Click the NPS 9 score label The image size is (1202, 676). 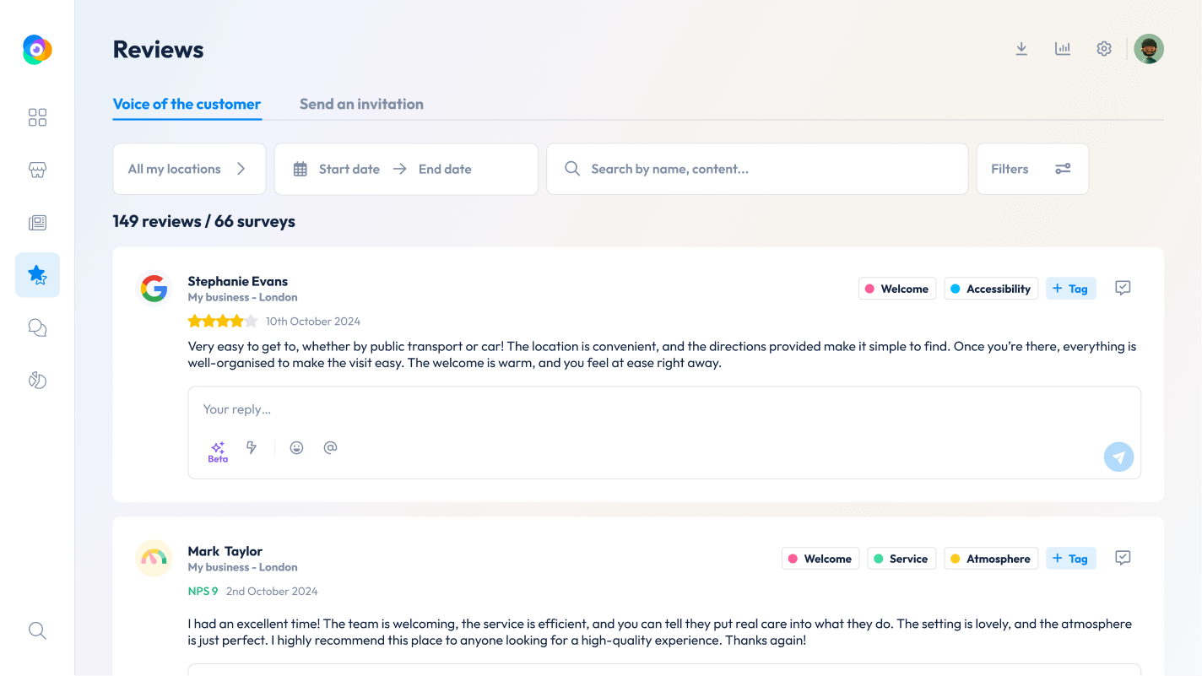[x=203, y=591]
